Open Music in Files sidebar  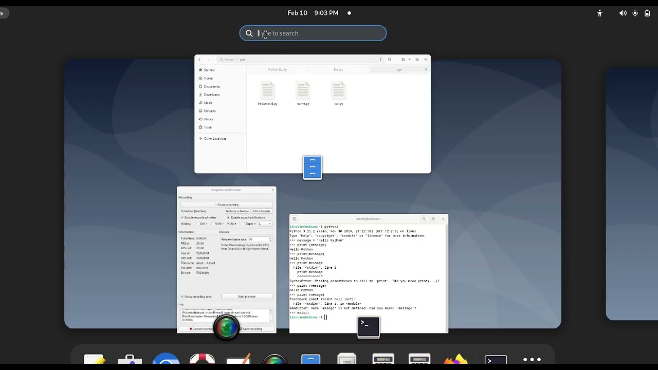pyautogui.click(x=221, y=103)
